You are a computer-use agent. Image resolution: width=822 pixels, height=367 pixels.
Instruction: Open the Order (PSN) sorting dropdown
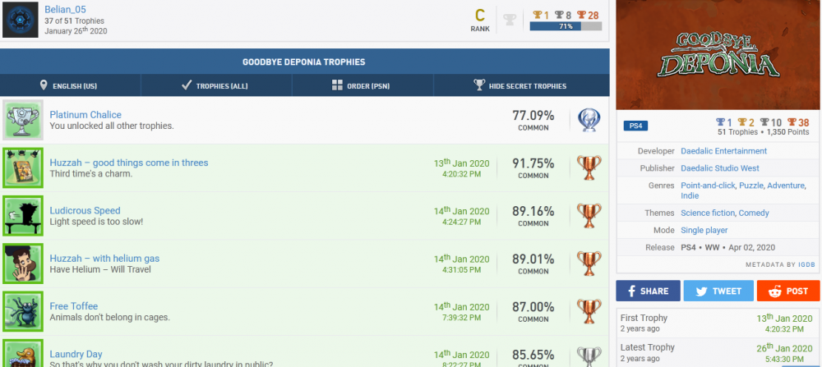point(363,86)
